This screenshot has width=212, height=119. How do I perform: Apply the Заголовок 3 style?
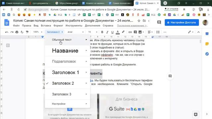(68, 94)
